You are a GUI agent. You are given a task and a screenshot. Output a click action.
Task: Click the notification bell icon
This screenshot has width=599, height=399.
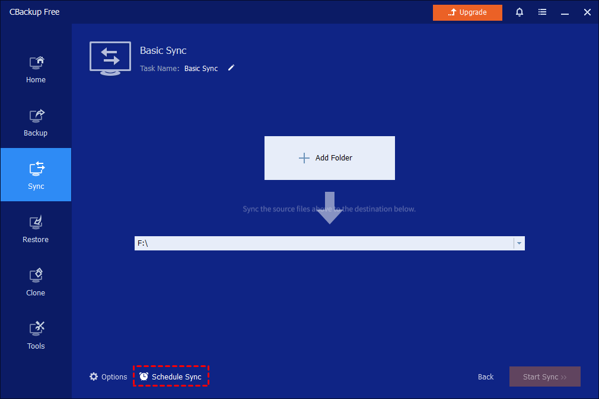(520, 12)
